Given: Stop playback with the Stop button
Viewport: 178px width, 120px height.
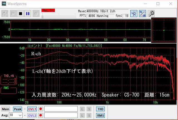Looking at the screenshot, I should 20,13.
